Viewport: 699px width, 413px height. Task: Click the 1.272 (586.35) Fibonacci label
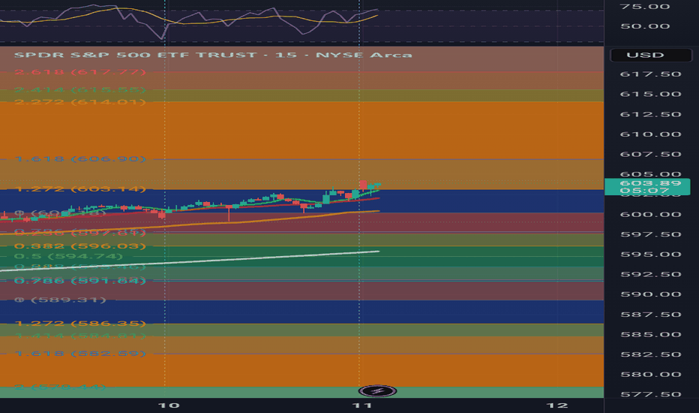click(80, 323)
